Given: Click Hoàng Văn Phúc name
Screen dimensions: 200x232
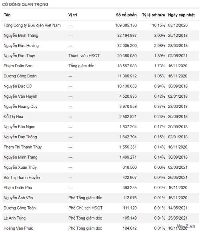Looking at the screenshot, I should pos(18,228).
